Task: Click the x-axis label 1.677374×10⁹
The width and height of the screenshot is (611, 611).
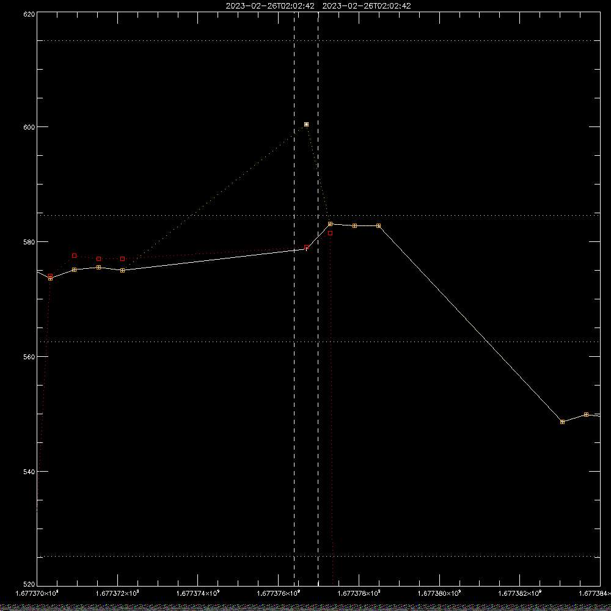Action: 198,593
